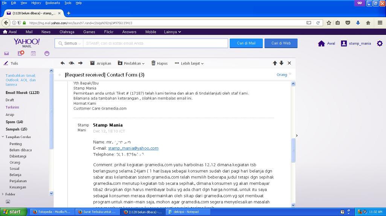Open the contacts icon with star badge
386x216 pixels.
[x=21, y=53]
